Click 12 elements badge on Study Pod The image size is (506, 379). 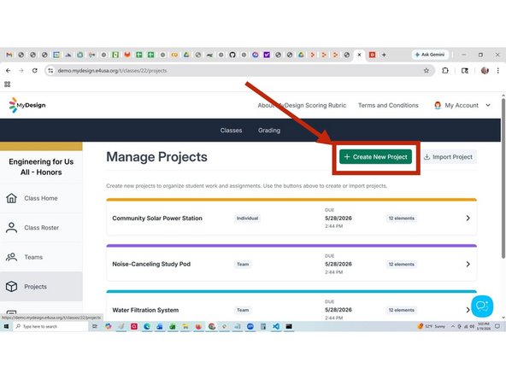[401, 265]
